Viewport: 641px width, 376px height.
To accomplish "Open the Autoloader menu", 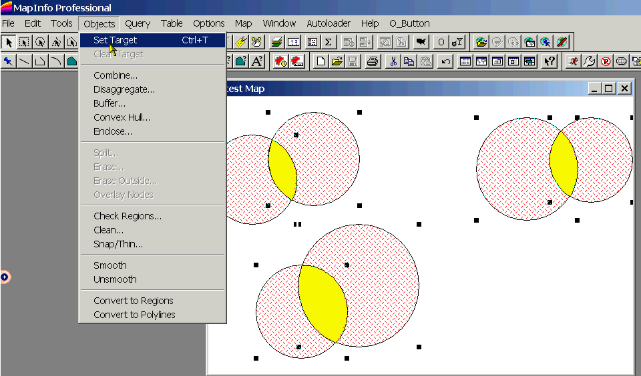I will [x=329, y=23].
